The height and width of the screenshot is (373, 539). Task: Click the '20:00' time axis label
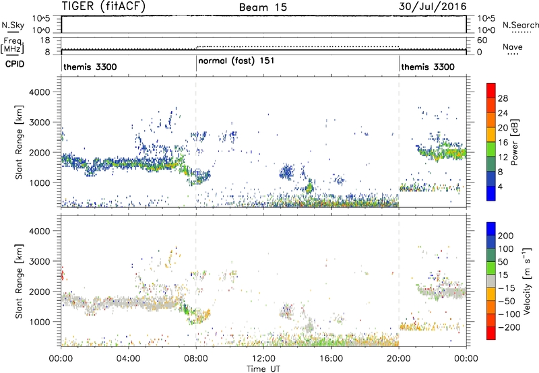coord(399,359)
